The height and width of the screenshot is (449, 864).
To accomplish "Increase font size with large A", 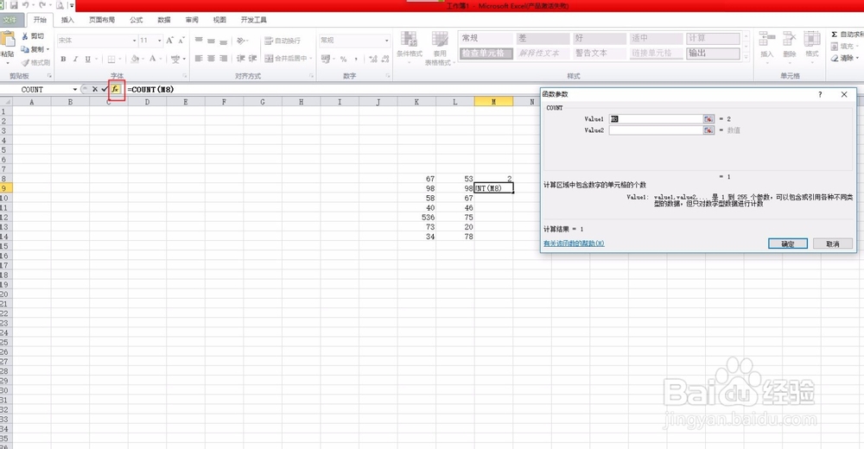I will (169, 41).
